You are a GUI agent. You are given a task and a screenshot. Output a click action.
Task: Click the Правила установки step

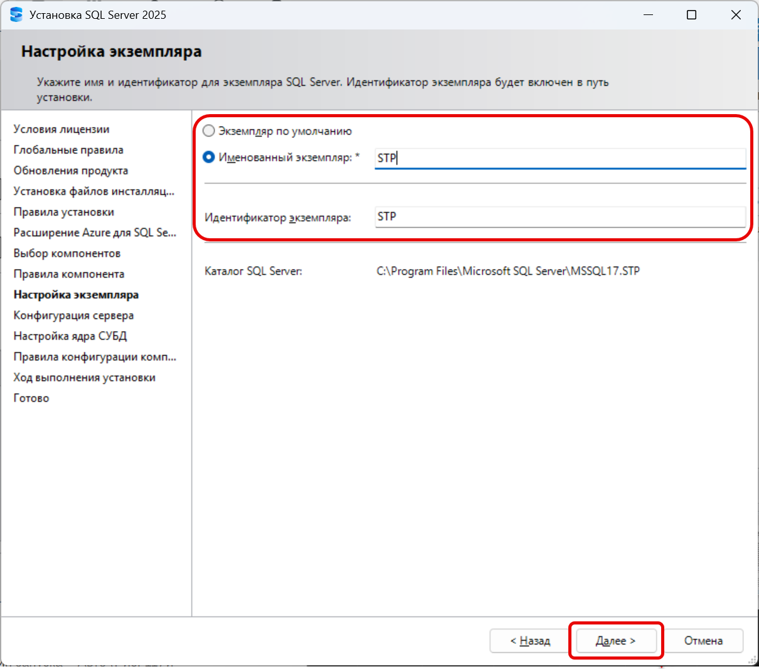click(x=64, y=212)
